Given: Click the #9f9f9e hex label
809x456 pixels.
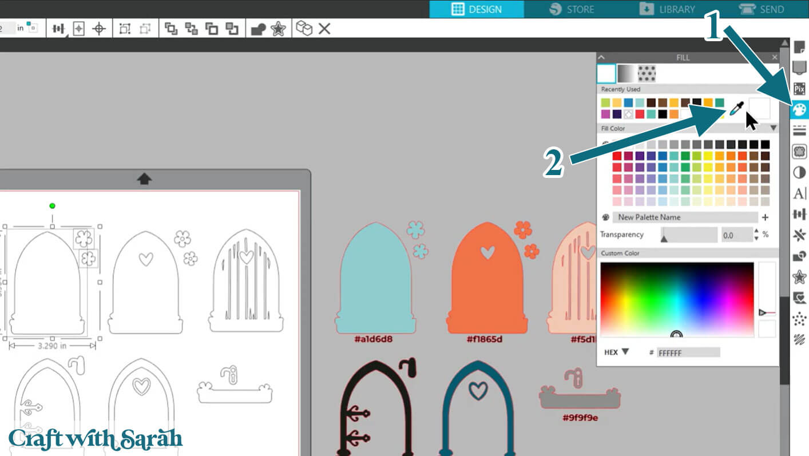Looking at the screenshot, I should pyautogui.click(x=580, y=418).
